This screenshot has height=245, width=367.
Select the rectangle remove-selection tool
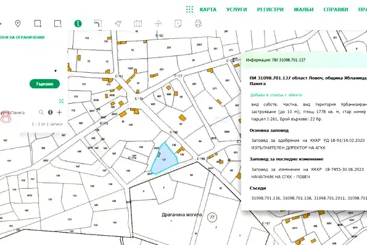click(x=58, y=23)
